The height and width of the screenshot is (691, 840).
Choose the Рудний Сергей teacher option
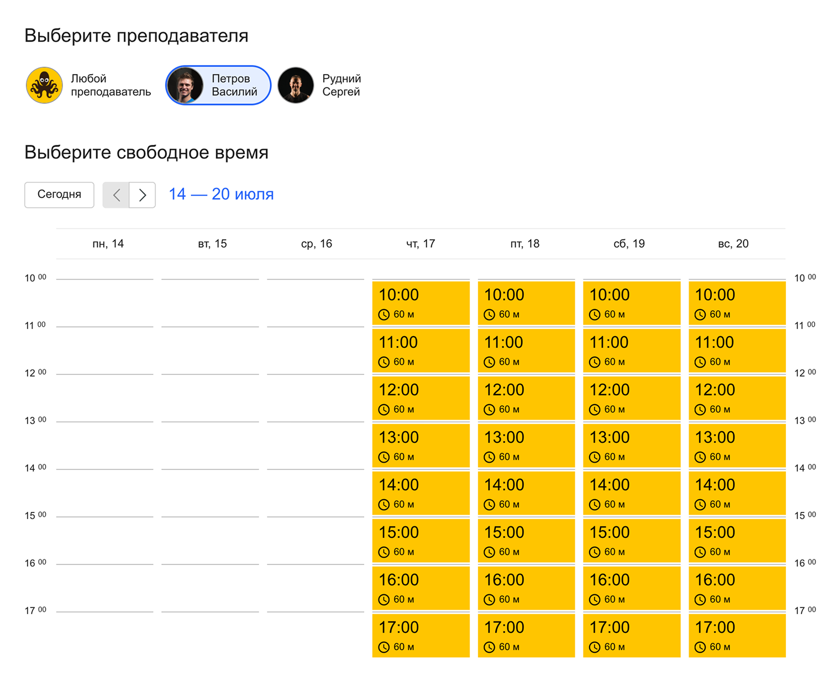[x=320, y=85]
